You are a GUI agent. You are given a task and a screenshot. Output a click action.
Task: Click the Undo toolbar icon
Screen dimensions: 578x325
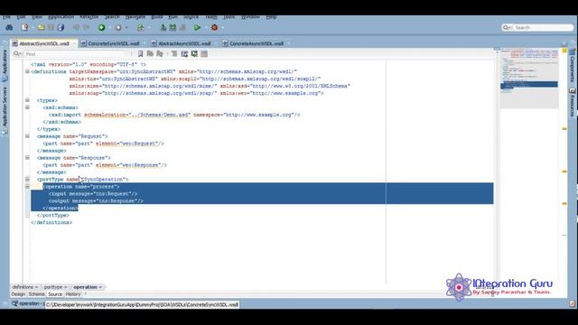(x=76, y=28)
